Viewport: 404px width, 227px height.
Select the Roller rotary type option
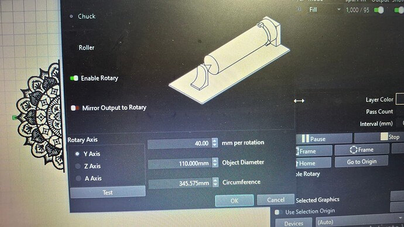click(x=86, y=47)
